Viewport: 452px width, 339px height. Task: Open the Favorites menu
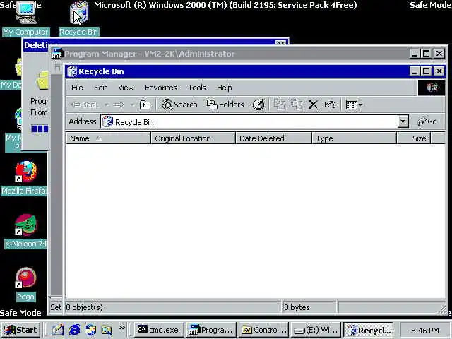[161, 88]
